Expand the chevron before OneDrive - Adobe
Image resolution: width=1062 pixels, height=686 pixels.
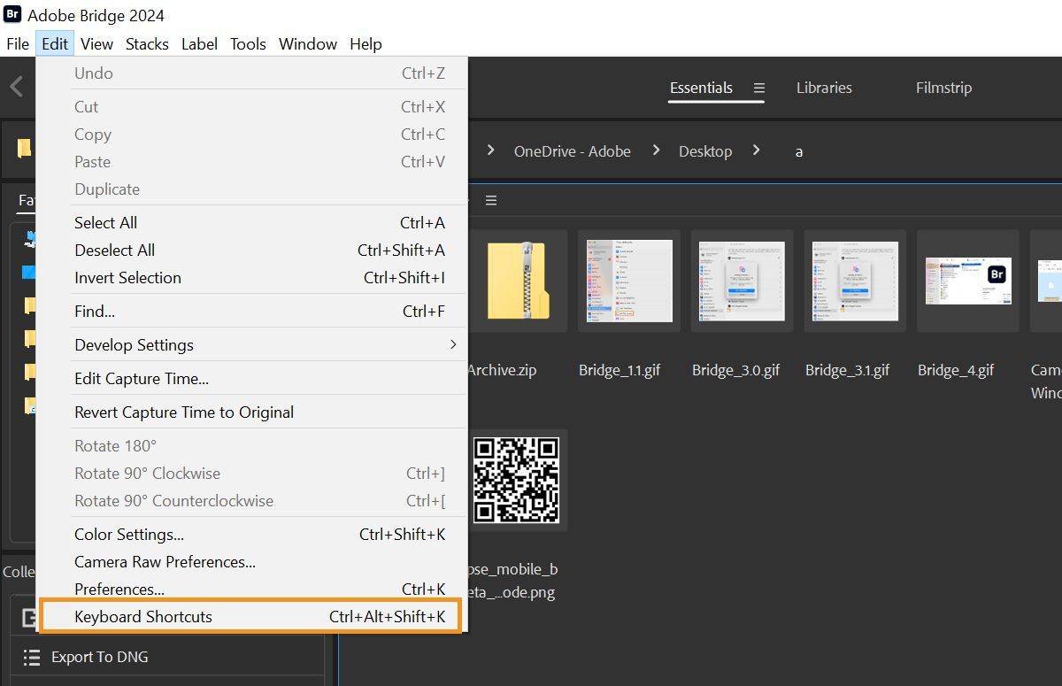pyautogui.click(x=490, y=150)
